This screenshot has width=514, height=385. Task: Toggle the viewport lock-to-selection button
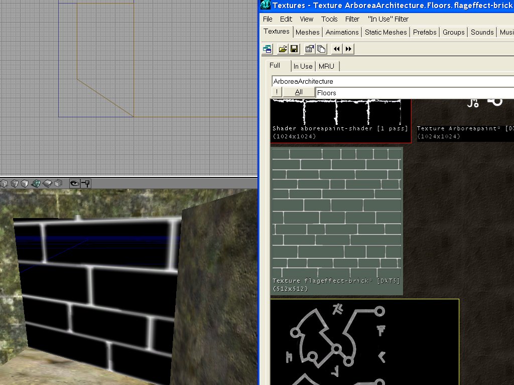[x=85, y=183]
